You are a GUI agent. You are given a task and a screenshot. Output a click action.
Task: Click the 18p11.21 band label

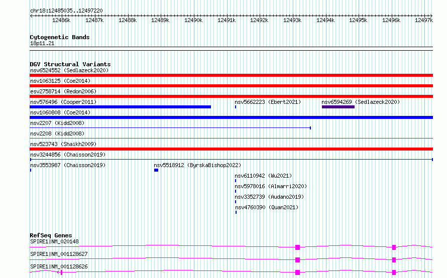(42, 43)
